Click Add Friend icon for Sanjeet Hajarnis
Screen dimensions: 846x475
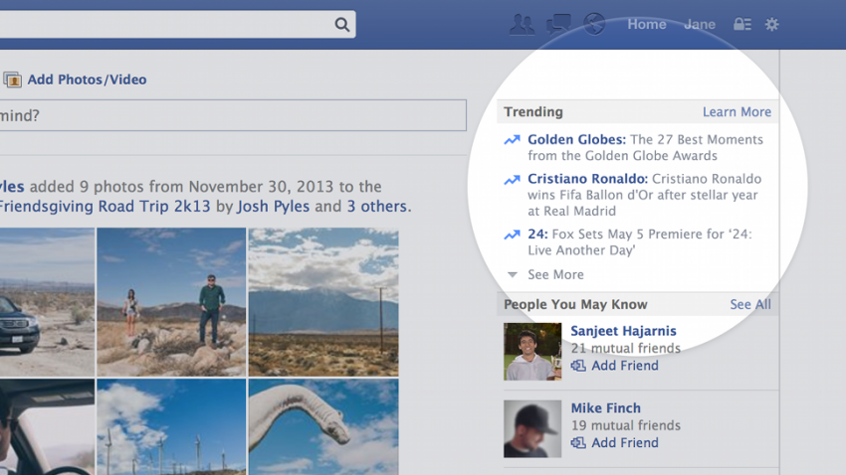[578, 366]
